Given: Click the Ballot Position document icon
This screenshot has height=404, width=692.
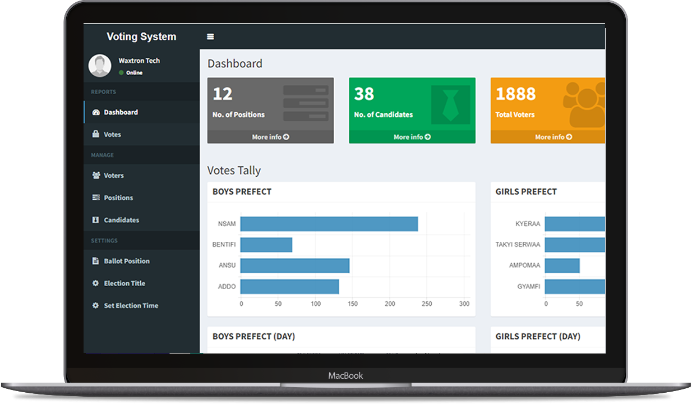Looking at the screenshot, I should point(95,261).
